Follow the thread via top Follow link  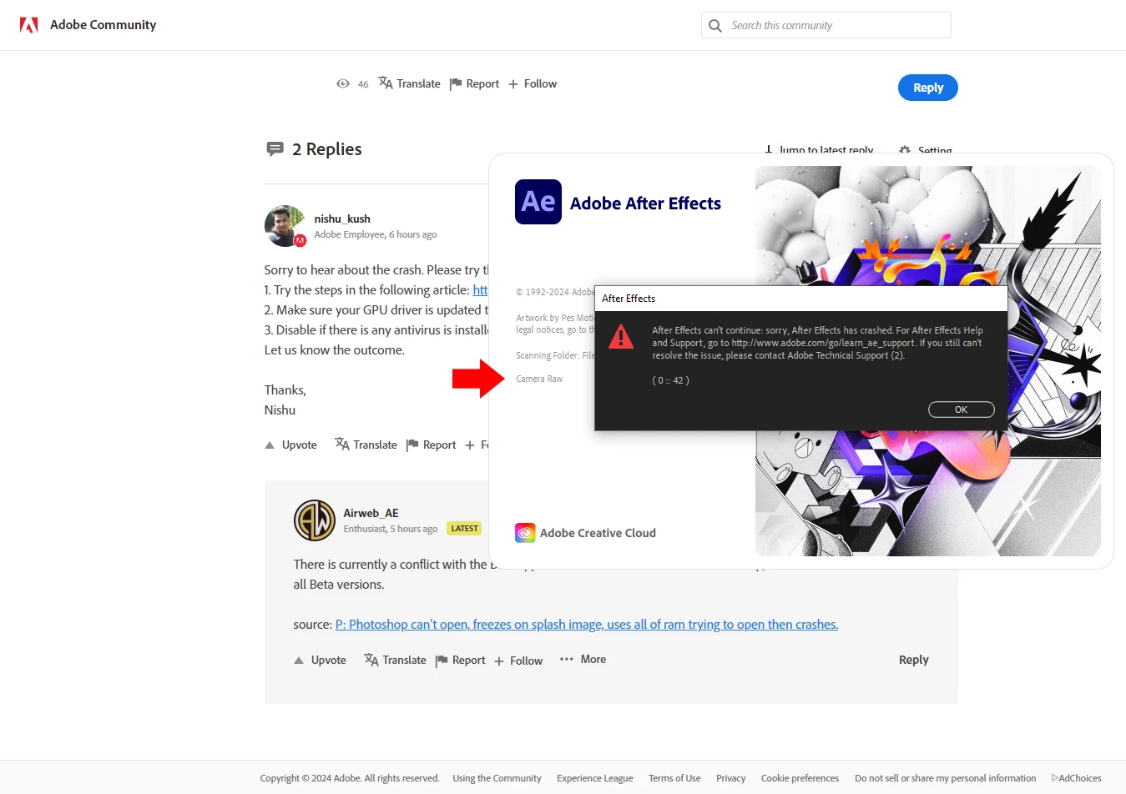pyautogui.click(x=533, y=83)
